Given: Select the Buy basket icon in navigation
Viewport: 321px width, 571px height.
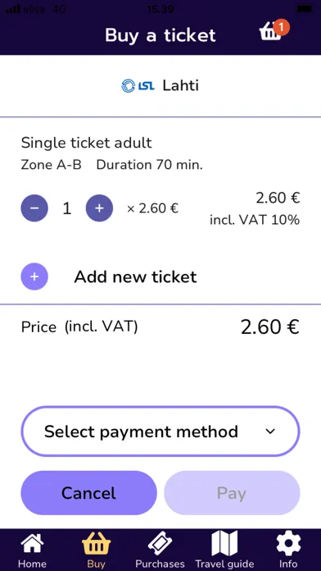Looking at the screenshot, I should point(96,545).
